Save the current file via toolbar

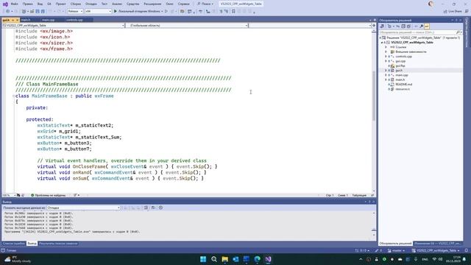pyautogui.click(x=38, y=11)
